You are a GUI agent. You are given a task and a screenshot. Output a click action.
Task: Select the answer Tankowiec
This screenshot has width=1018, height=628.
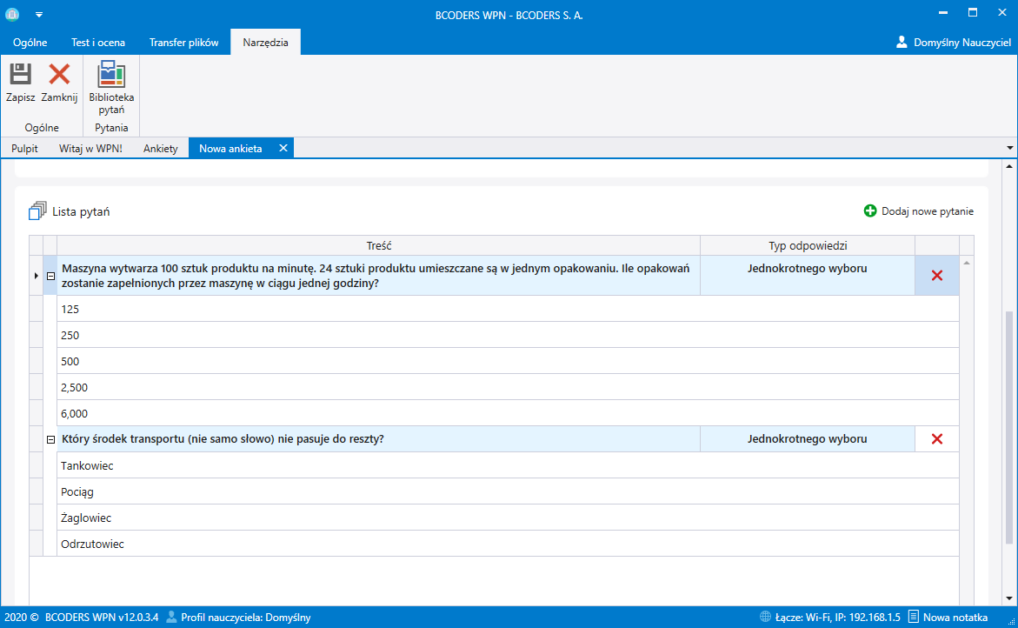(x=508, y=465)
